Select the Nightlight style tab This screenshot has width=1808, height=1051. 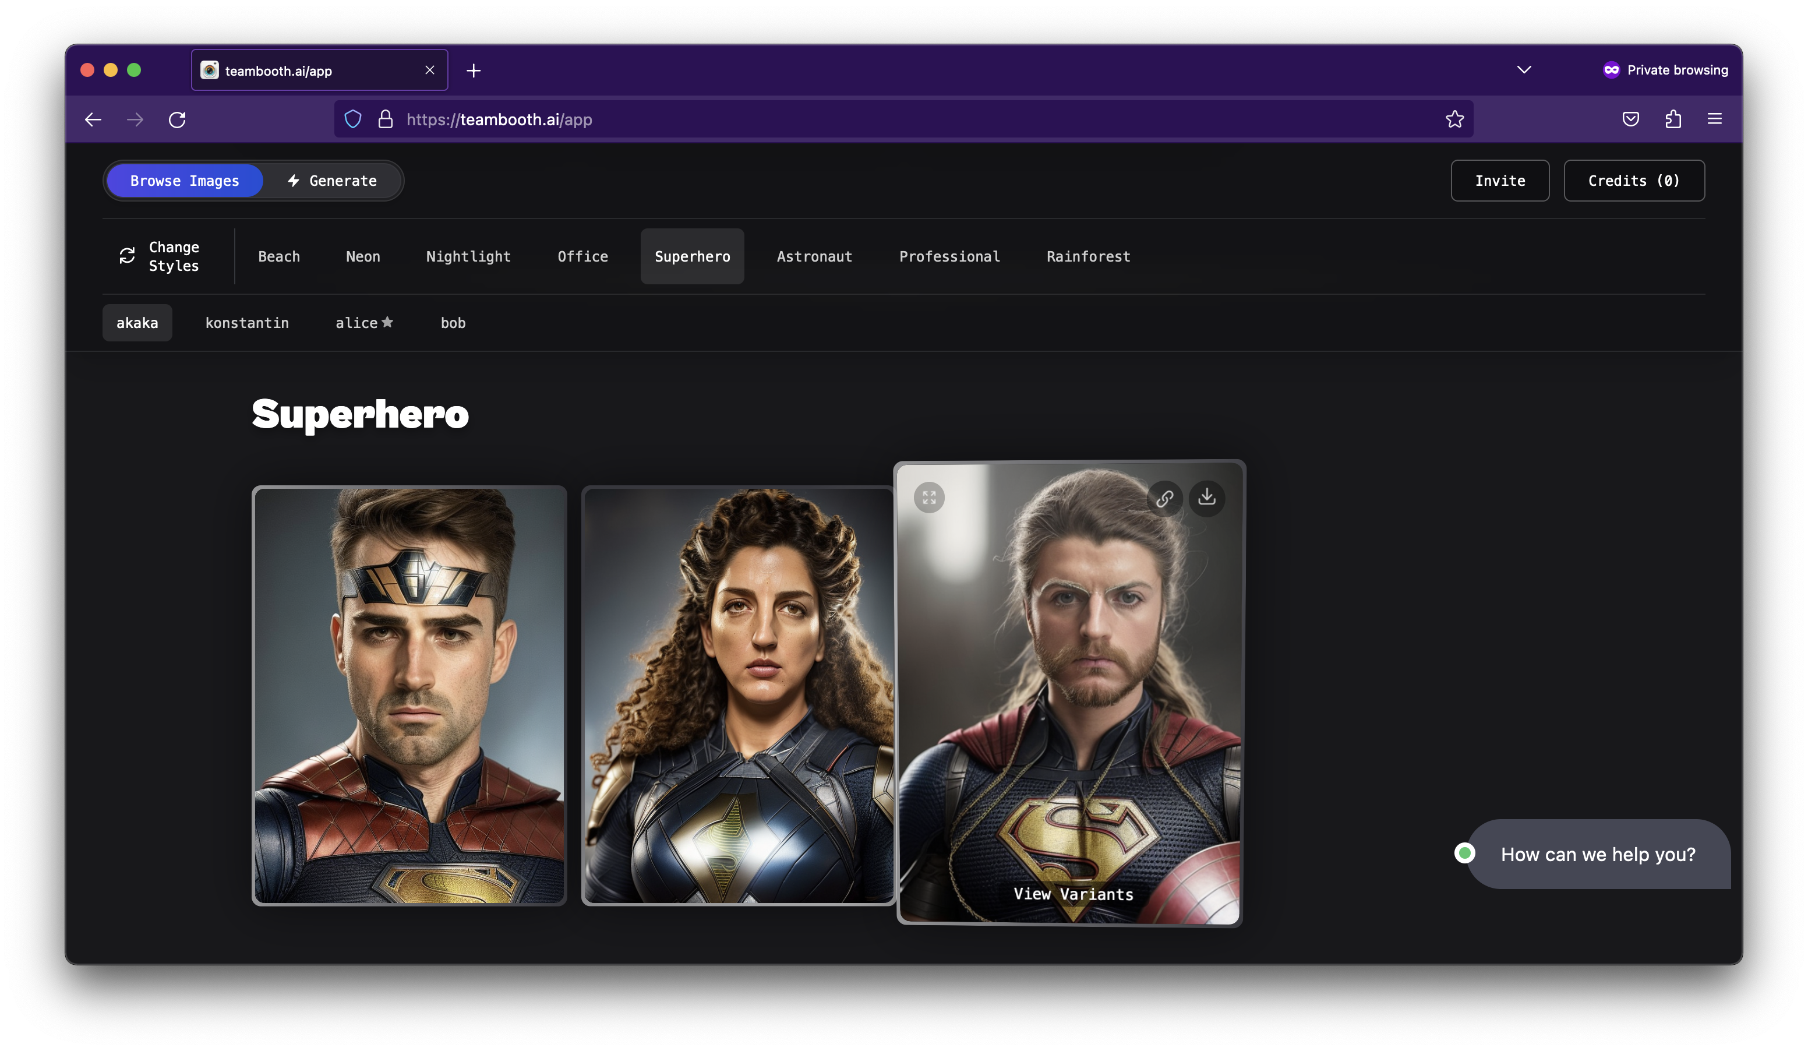[x=468, y=257]
